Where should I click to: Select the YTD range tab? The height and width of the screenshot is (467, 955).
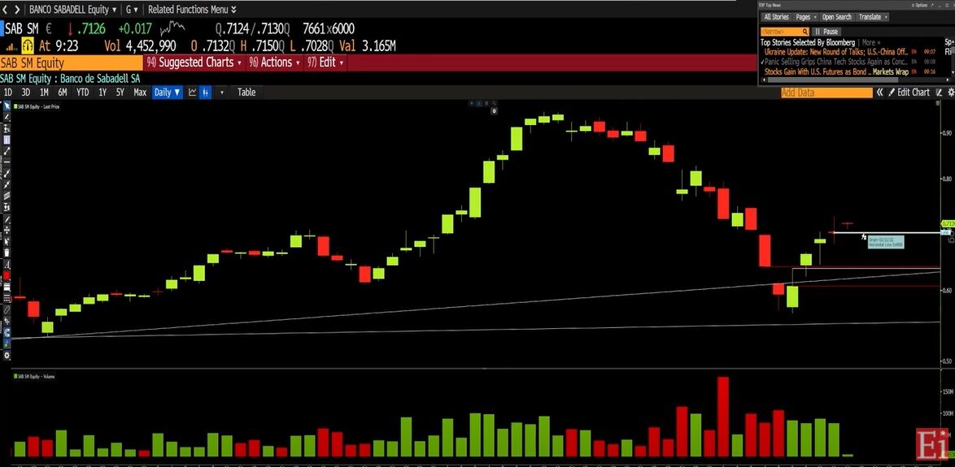tap(82, 93)
